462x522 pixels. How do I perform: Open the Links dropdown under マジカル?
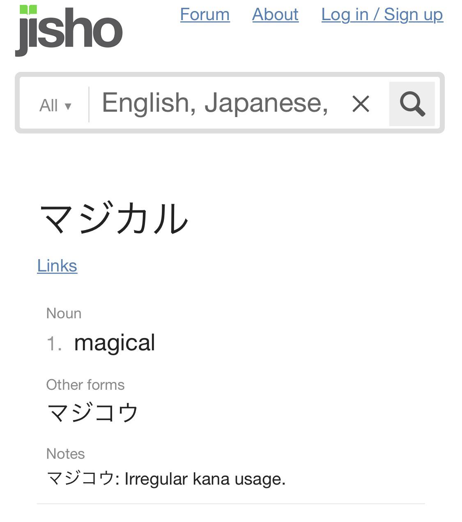(x=57, y=265)
